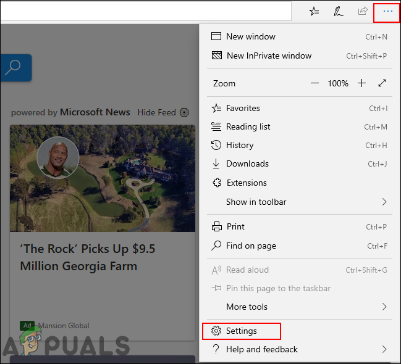Open Reading list menu item
401x364 pixels.
pyautogui.click(x=299, y=126)
